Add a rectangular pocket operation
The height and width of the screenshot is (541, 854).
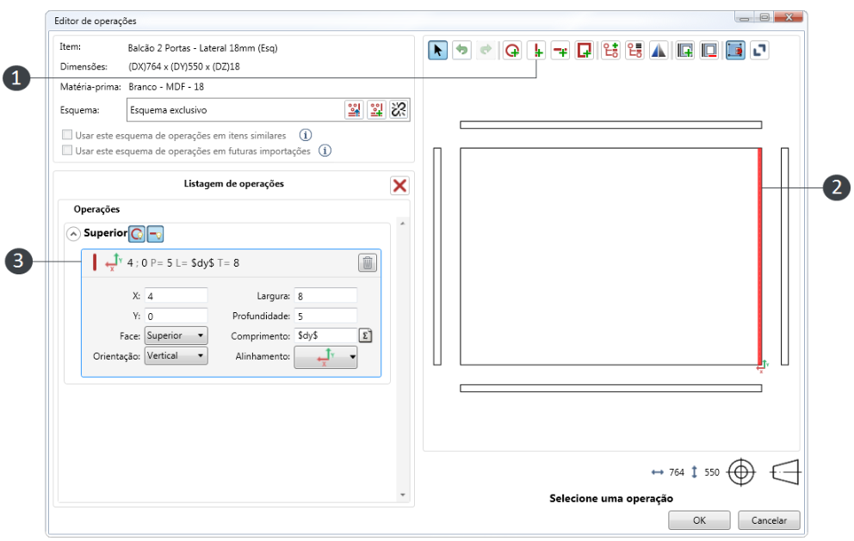[x=584, y=51]
